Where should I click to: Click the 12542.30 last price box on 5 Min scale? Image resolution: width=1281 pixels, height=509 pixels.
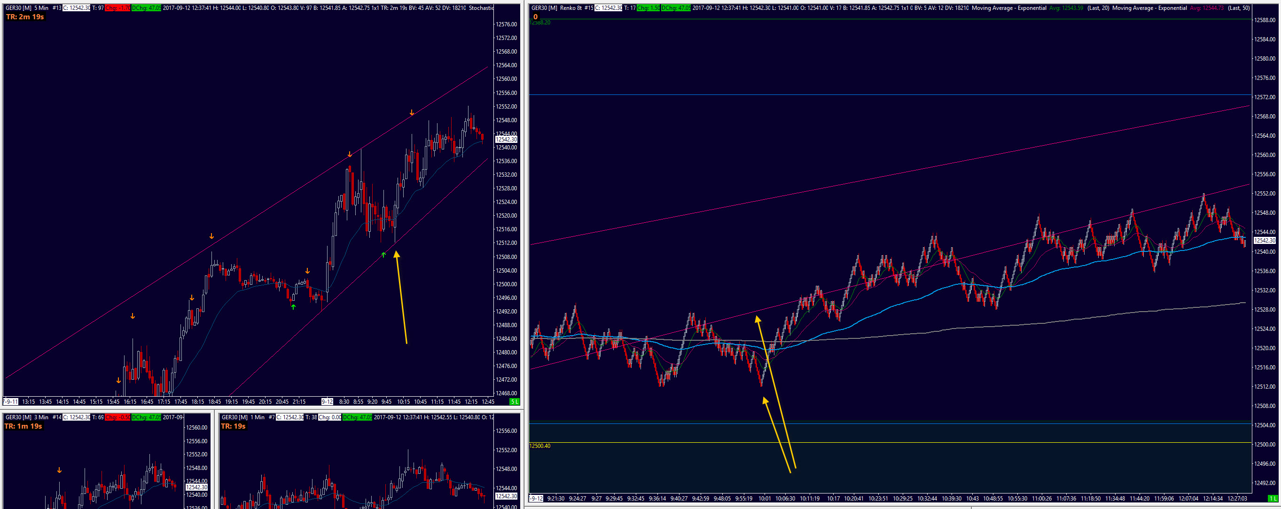(506, 139)
